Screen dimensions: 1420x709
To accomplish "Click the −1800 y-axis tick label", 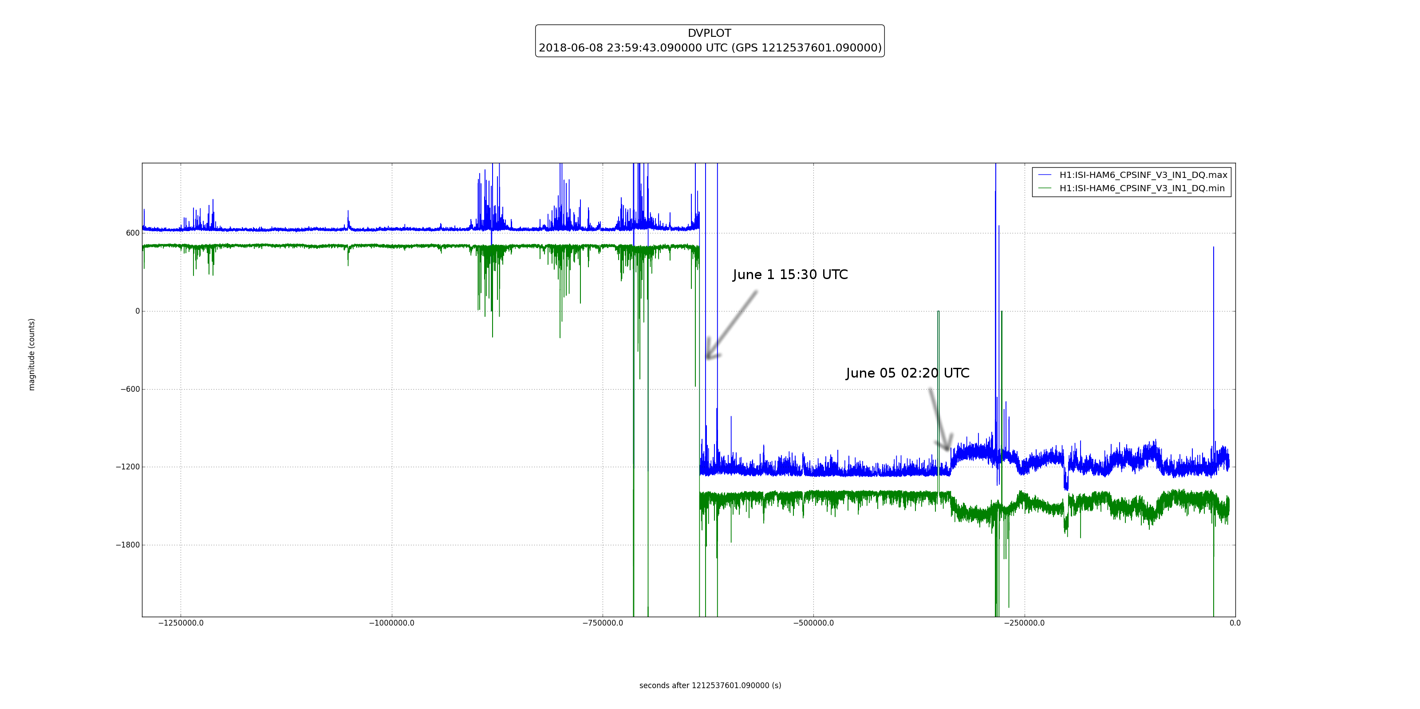I will tap(127, 545).
